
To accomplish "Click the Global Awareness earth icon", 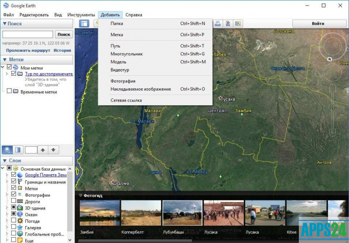I will click(20, 234).
